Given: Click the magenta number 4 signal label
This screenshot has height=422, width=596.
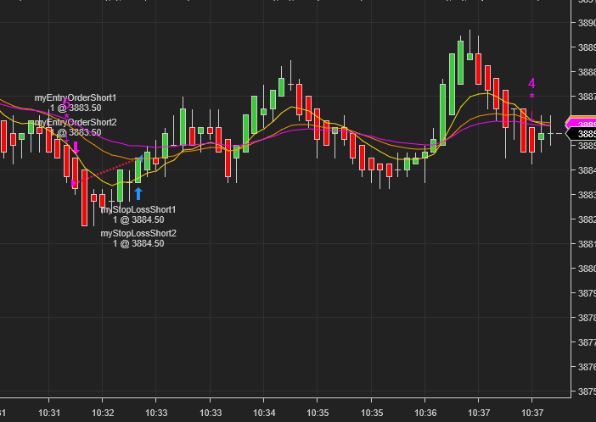Looking at the screenshot, I should tap(531, 84).
